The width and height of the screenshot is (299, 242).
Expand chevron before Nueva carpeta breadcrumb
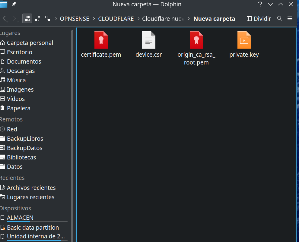point(189,19)
